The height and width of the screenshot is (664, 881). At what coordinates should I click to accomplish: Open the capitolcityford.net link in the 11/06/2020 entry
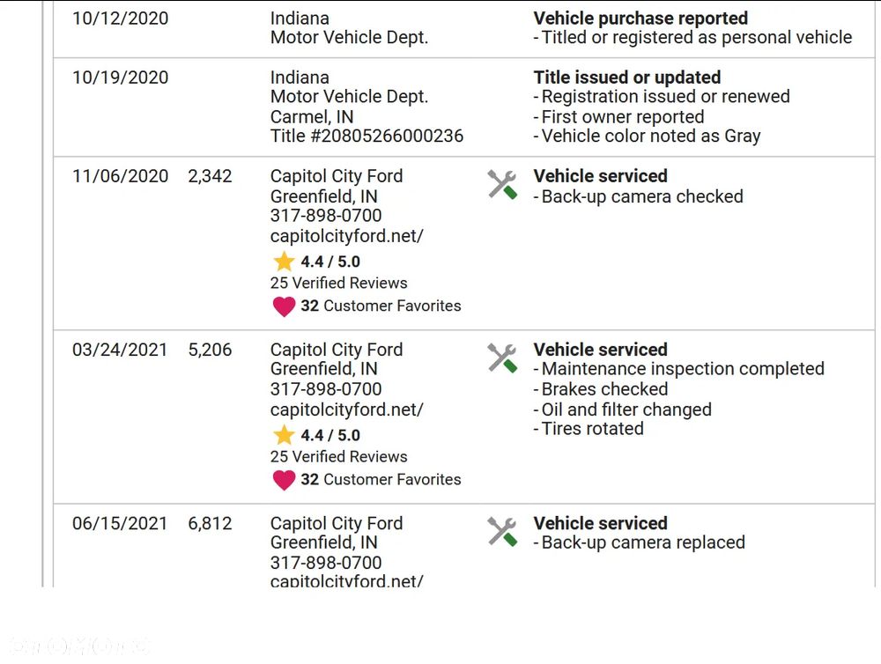click(x=346, y=236)
